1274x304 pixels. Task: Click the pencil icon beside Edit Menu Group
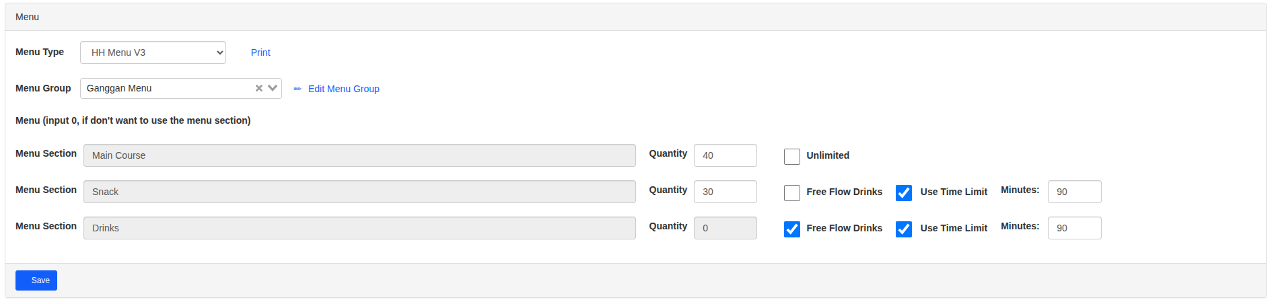[297, 89]
